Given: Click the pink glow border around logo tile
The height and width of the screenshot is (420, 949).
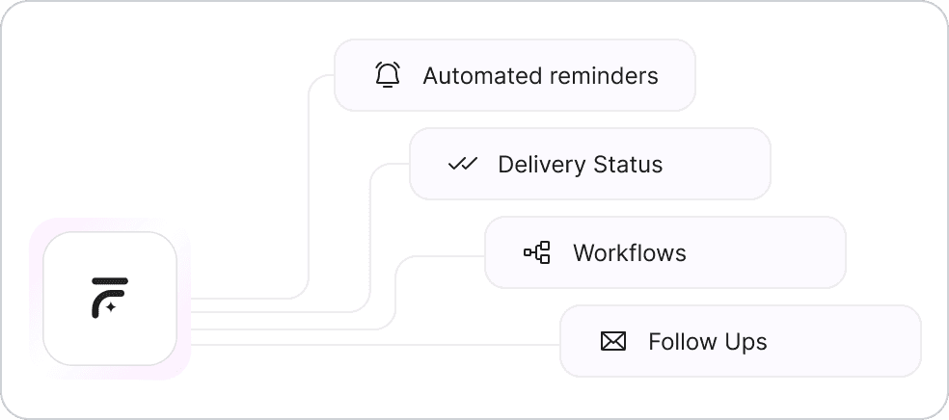Looking at the screenshot, I should [37, 299].
